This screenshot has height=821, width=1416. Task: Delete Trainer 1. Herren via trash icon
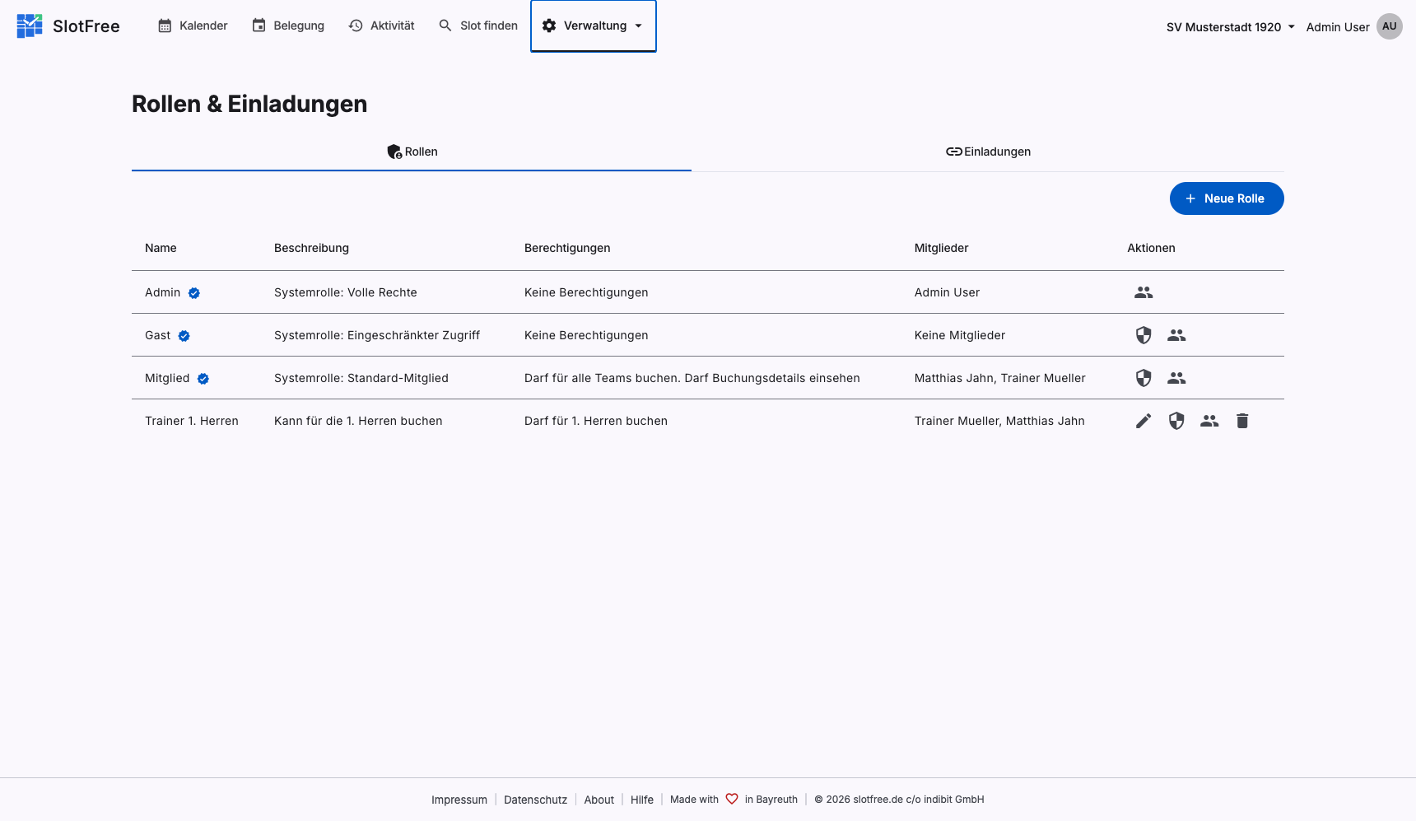point(1242,421)
